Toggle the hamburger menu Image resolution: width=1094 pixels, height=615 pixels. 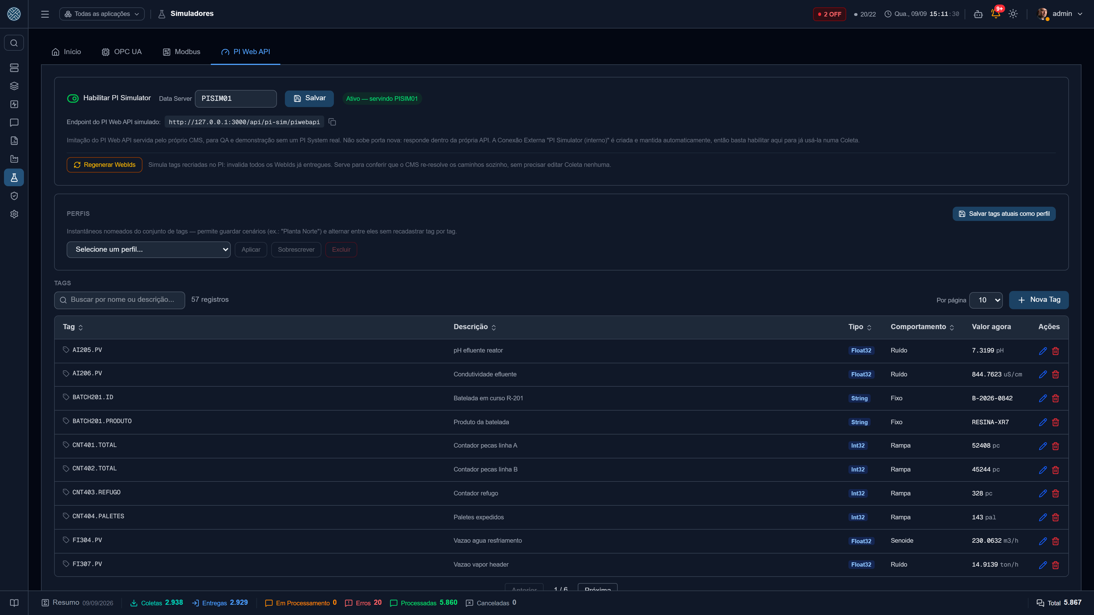pyautogui.click(x=45, y=14)
